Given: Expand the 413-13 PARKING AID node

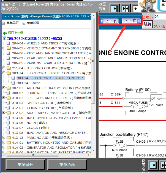Looking at the screenshot, I should click(4, 137).
